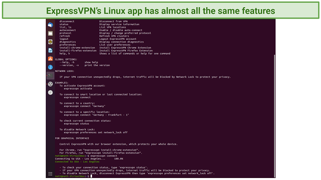Viewport: 321px width, 180px height.
Task: Click 'Control ExpressVPN with our browser extension' line
Action: [119, 144]
